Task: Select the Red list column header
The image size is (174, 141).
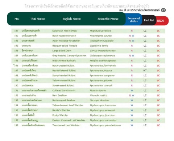Action: tap(149, 20)
